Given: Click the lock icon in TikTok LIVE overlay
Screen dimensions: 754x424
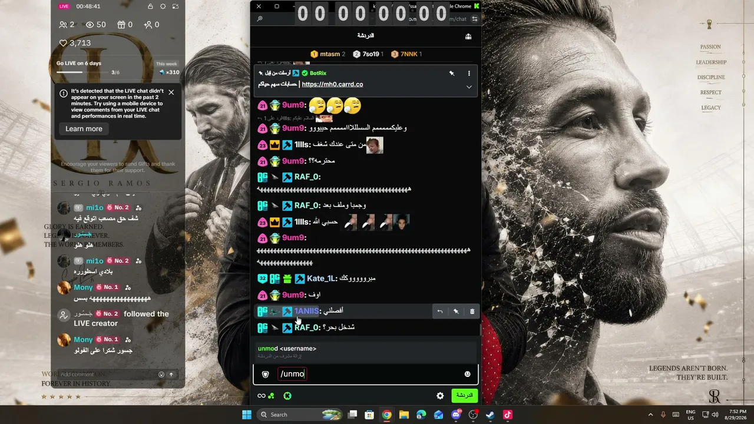Looking at the screenshot, I should click(150, 6).
